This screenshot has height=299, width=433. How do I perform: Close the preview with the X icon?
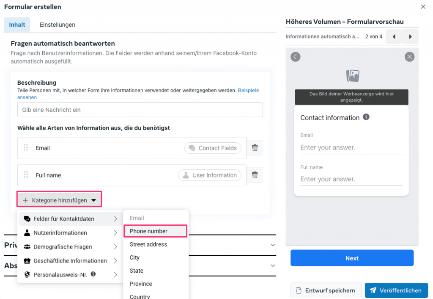[409, 57]
